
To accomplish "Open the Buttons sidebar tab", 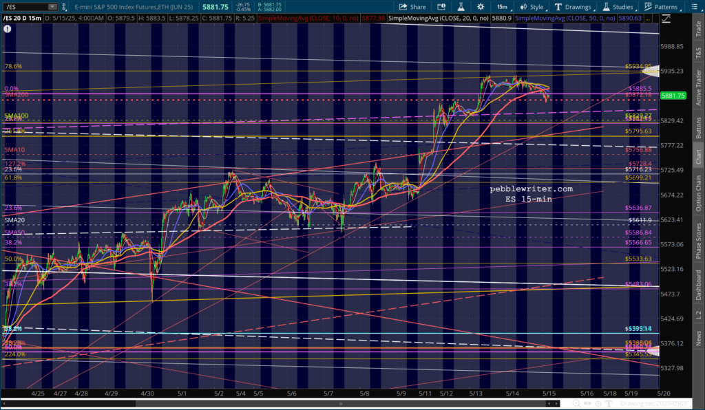I will coord(698,127).
